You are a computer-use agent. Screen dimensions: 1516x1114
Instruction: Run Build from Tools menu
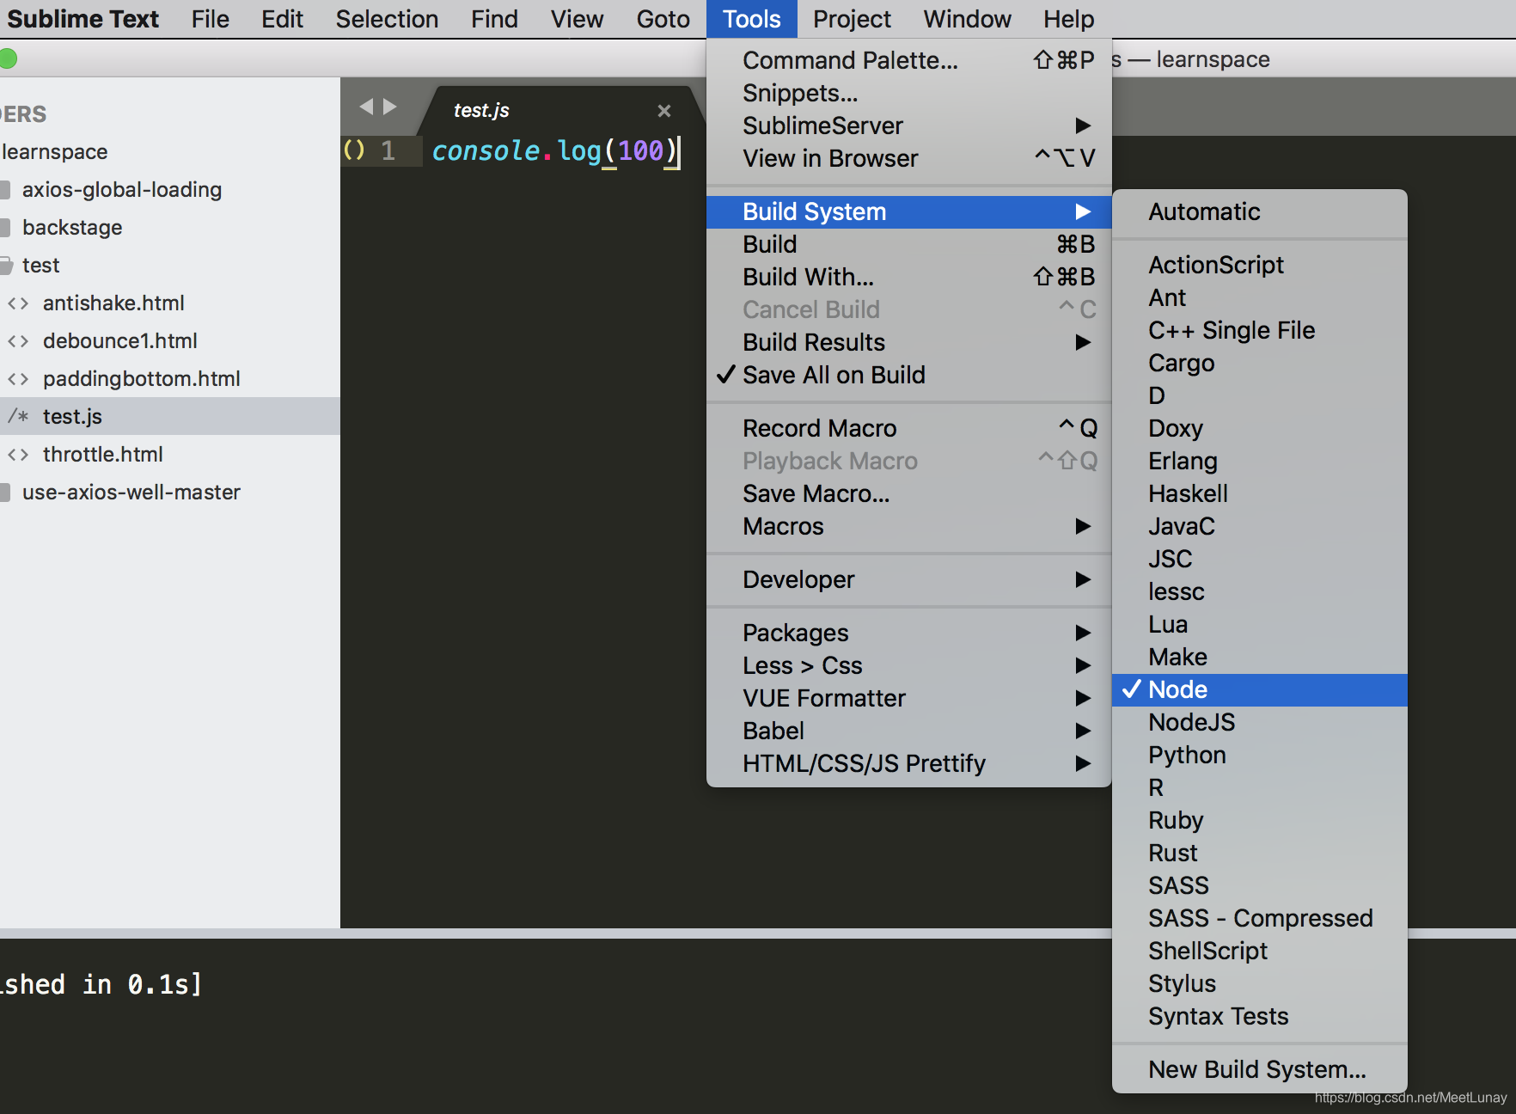point(909,245)
